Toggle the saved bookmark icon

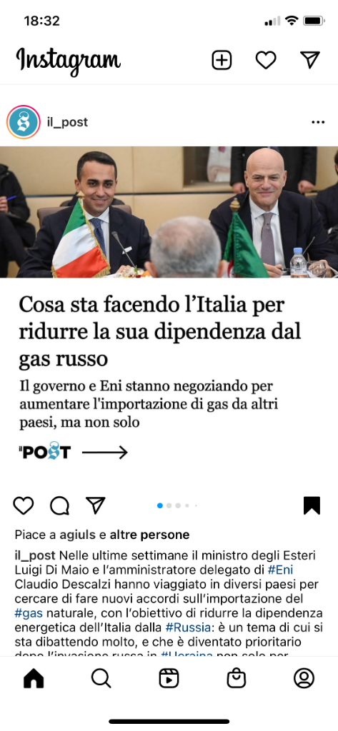click(312, 505)
